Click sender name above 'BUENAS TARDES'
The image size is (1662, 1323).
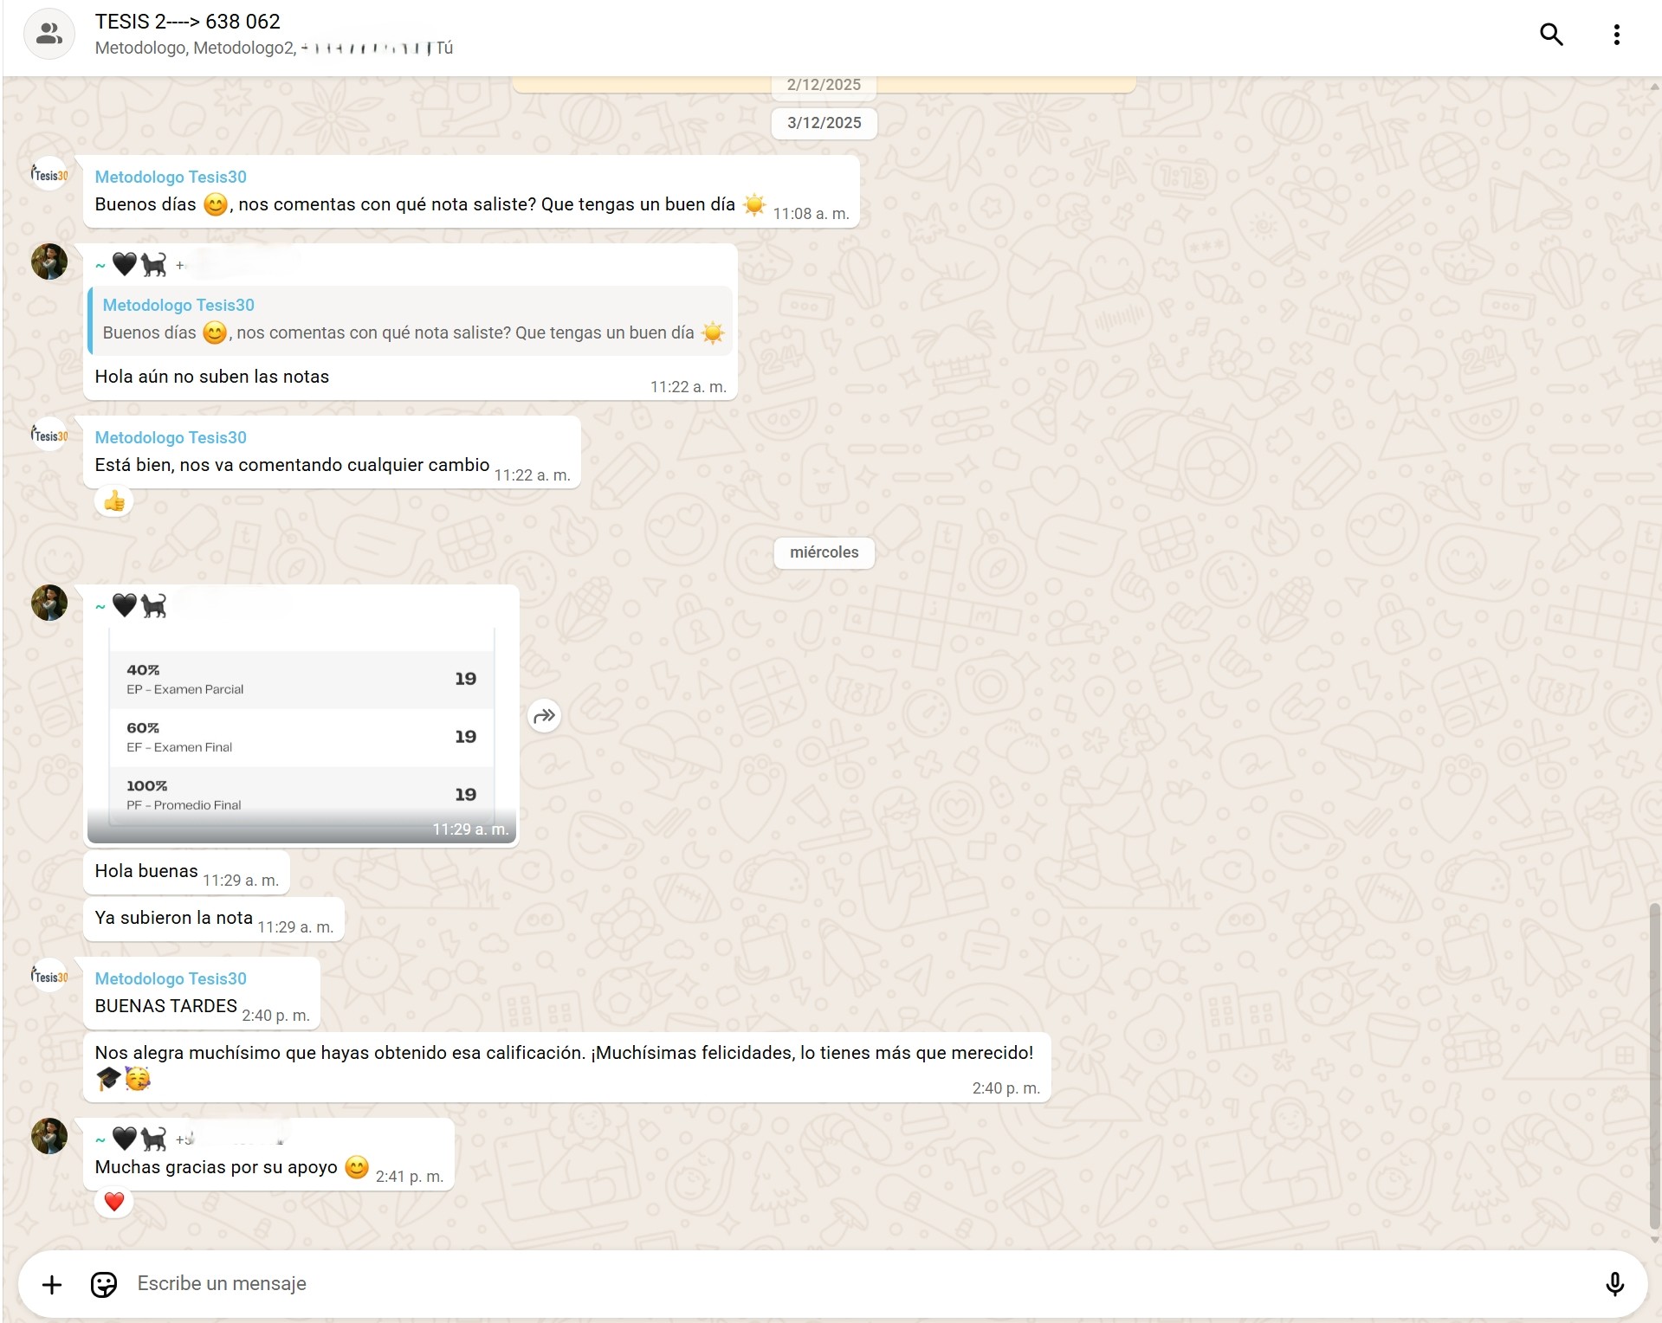tap(171, 978)
